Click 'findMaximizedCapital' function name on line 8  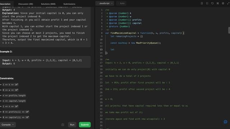(x=123, y=33)
